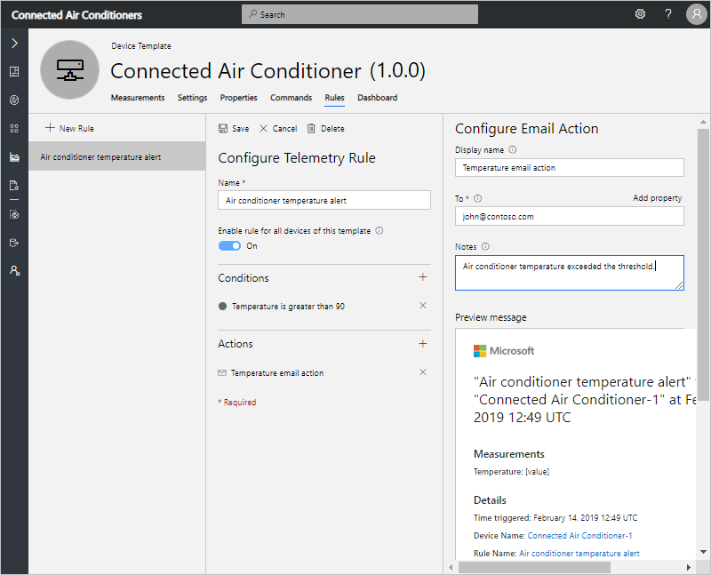Screen dimensions: 711x575
Task: Open the user account avatar
Action: pos(696,14)
